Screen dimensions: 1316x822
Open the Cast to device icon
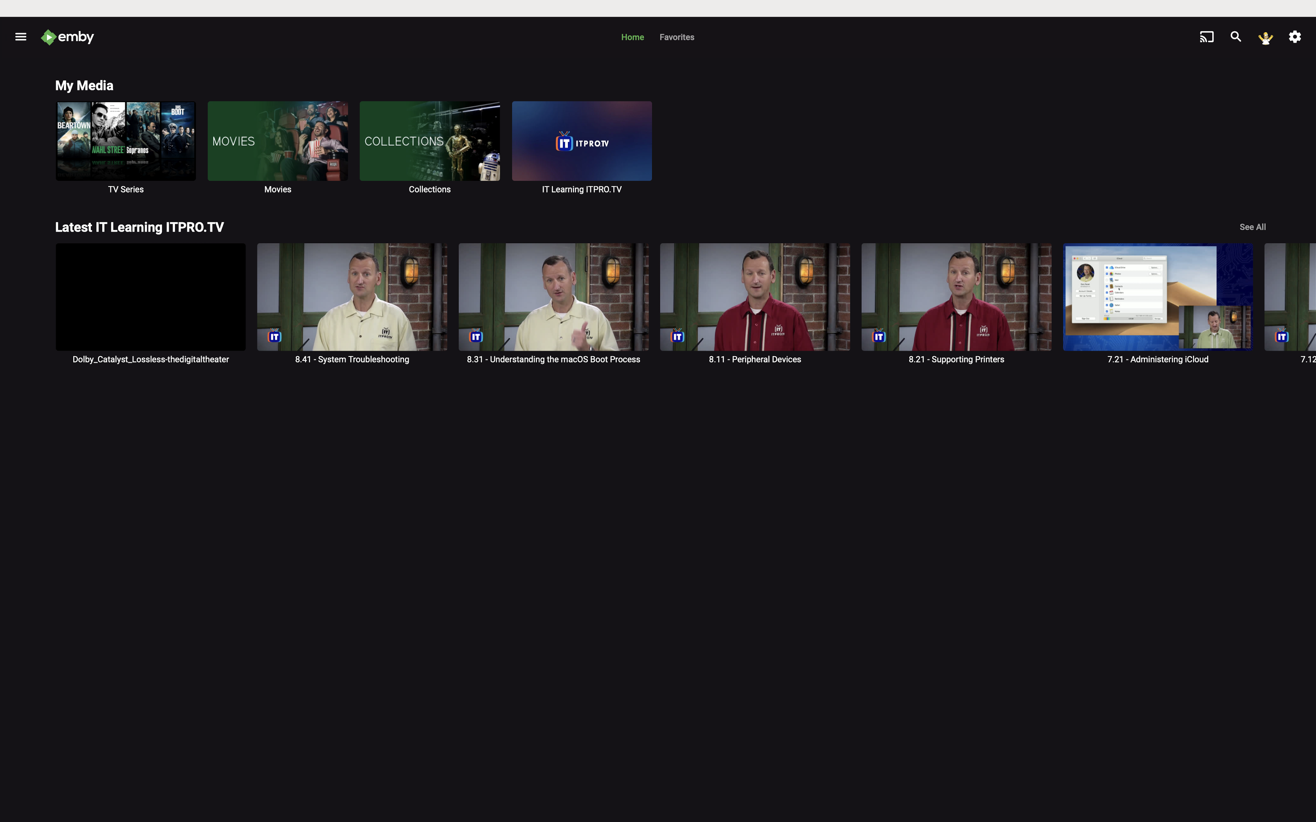coord(1206,37)
